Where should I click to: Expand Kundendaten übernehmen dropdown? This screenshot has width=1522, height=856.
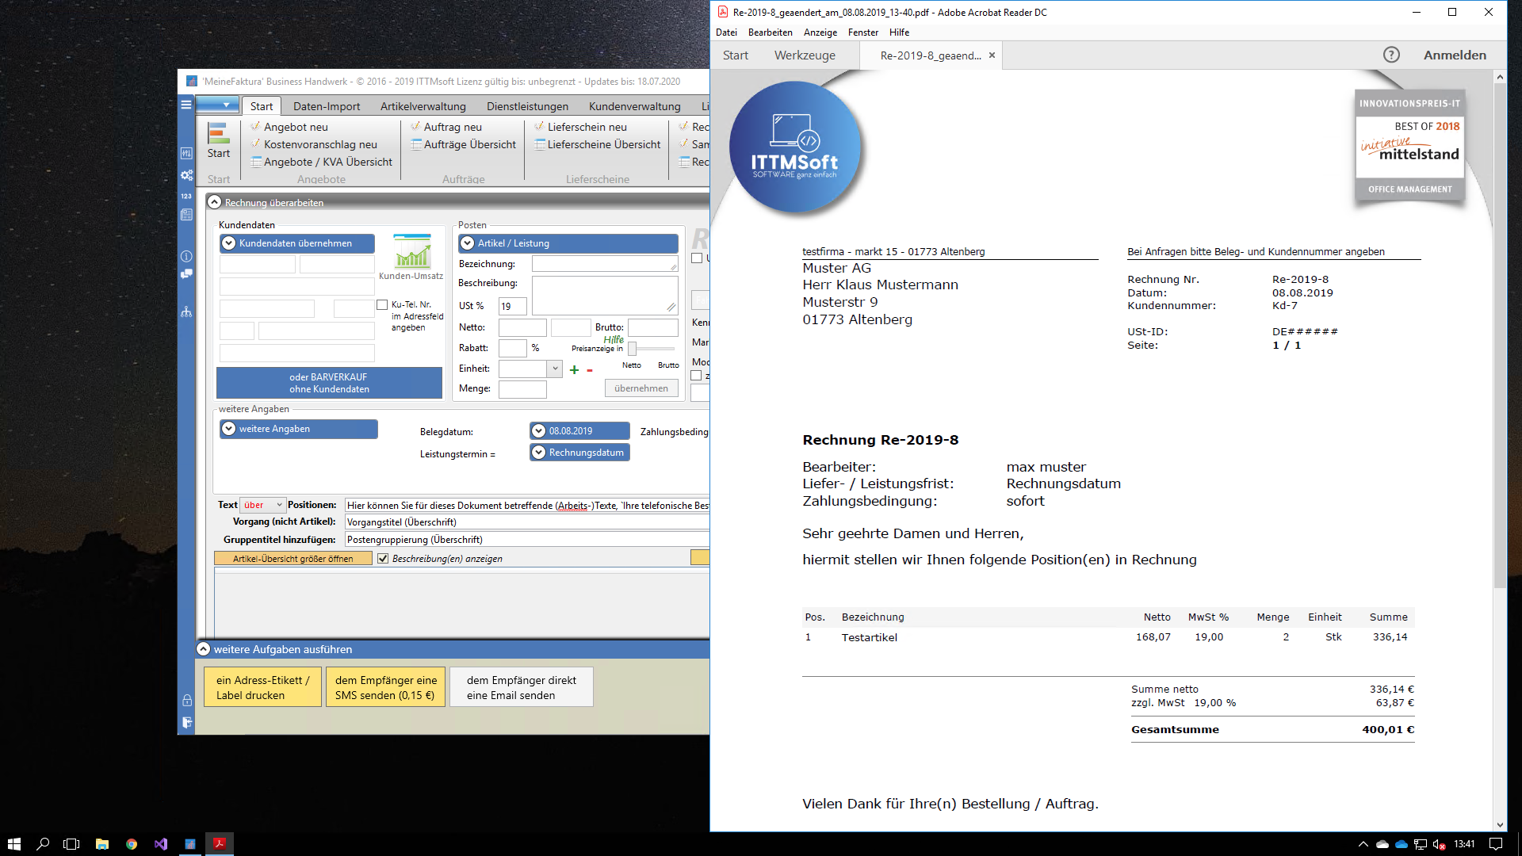click(297, 243)
